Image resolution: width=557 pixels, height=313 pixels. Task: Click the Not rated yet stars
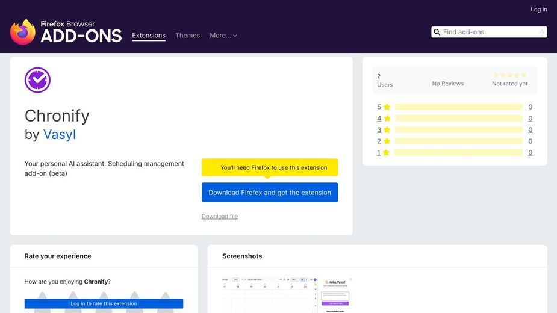coord(510,75)
